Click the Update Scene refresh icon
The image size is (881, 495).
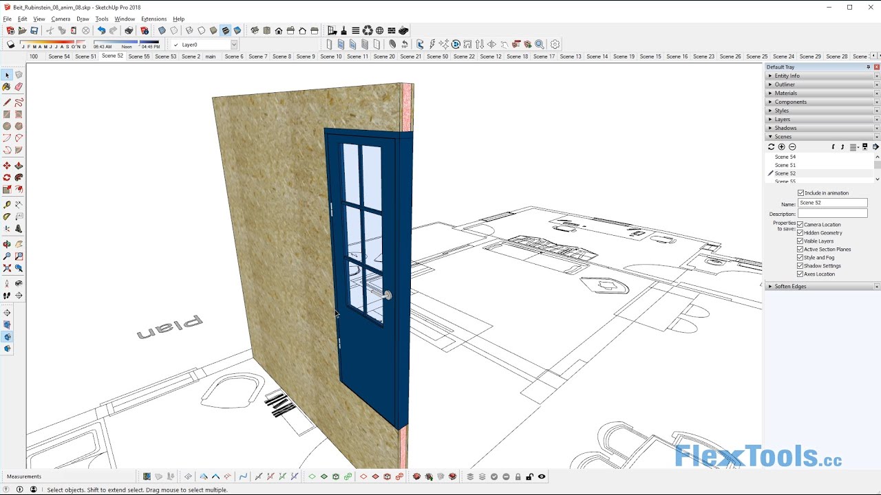point(771,146)
